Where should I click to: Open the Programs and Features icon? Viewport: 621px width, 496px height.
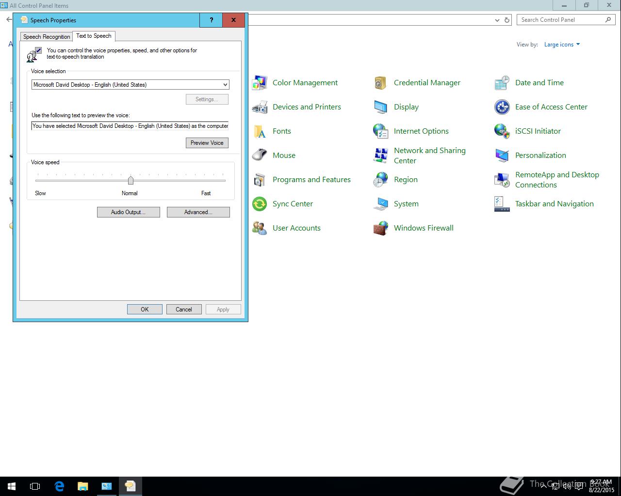click(x=260, y=180)
